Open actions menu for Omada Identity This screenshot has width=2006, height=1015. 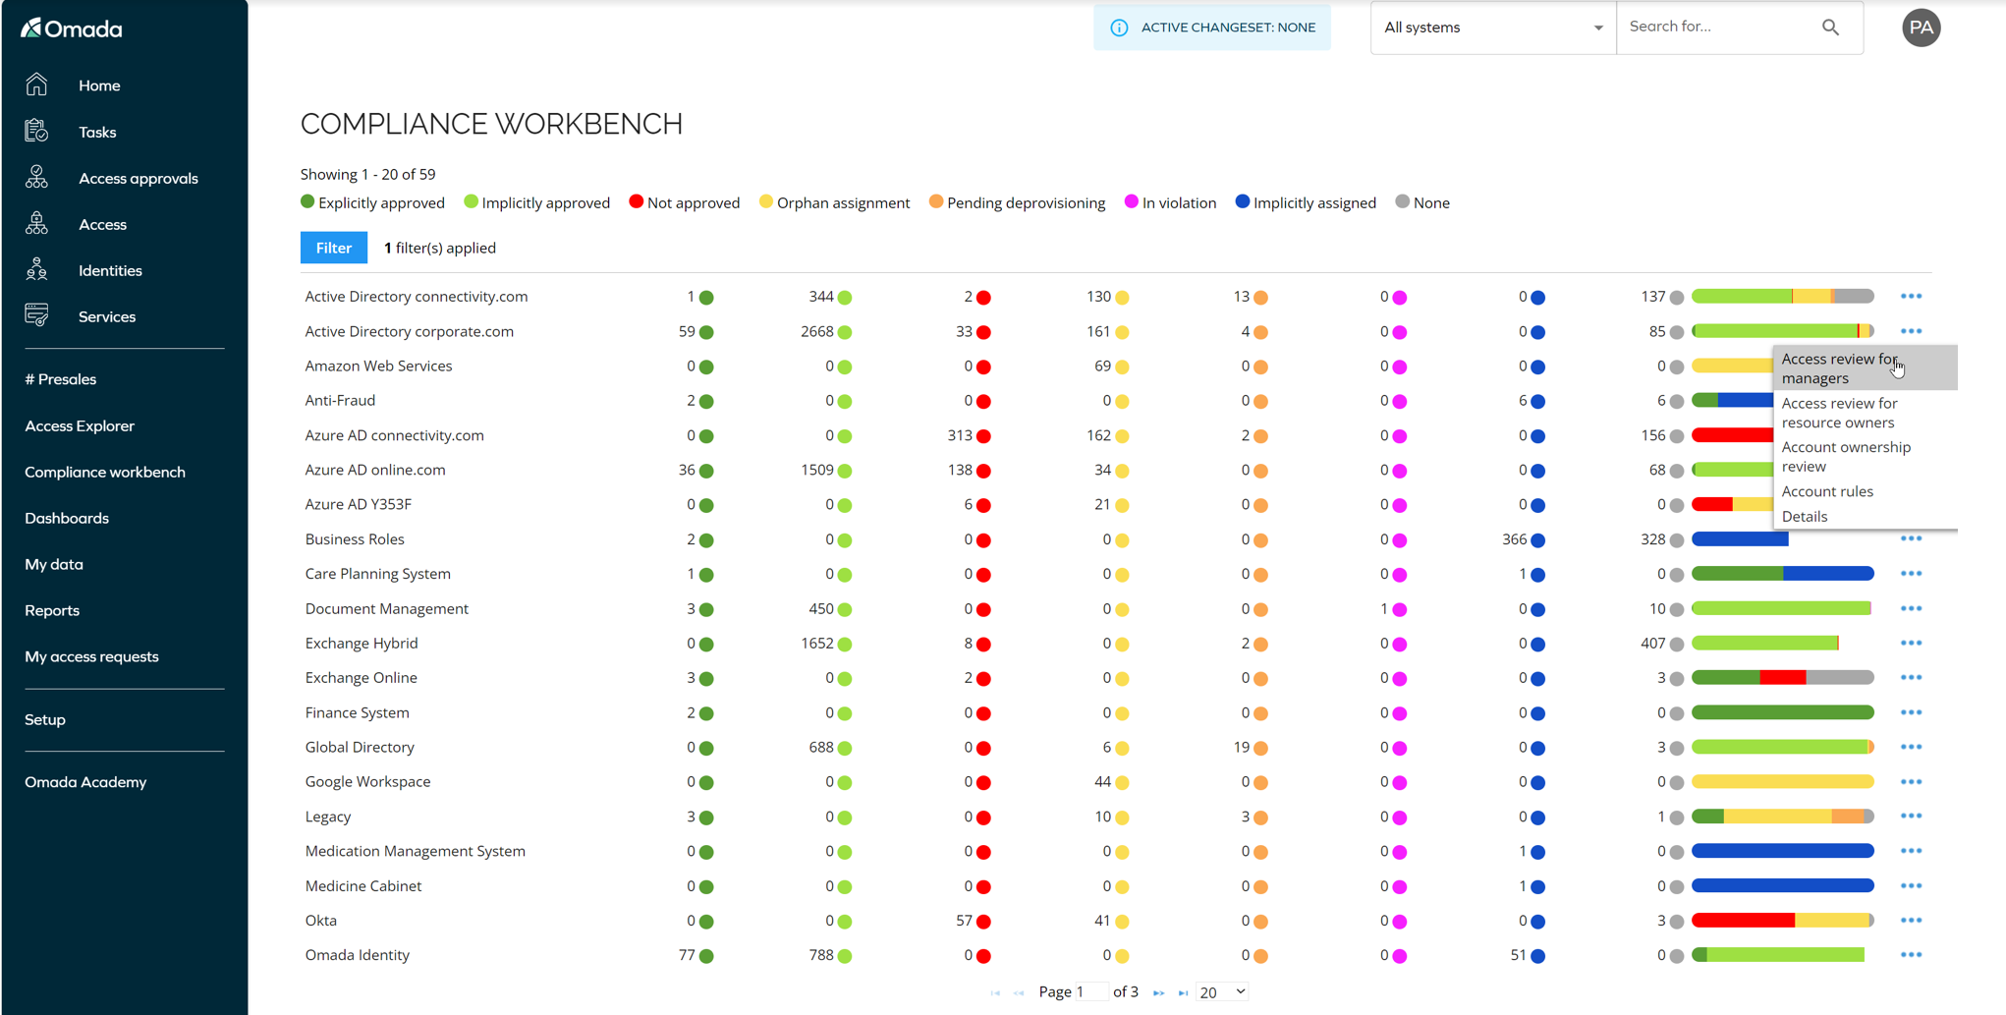pos(1911,954)
